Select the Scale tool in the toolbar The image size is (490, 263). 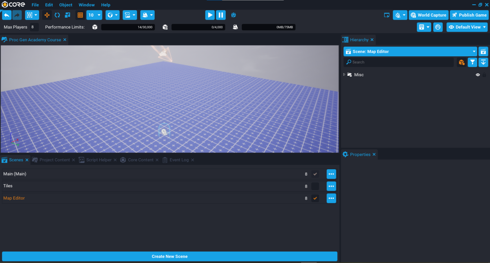tap(67, 15)
